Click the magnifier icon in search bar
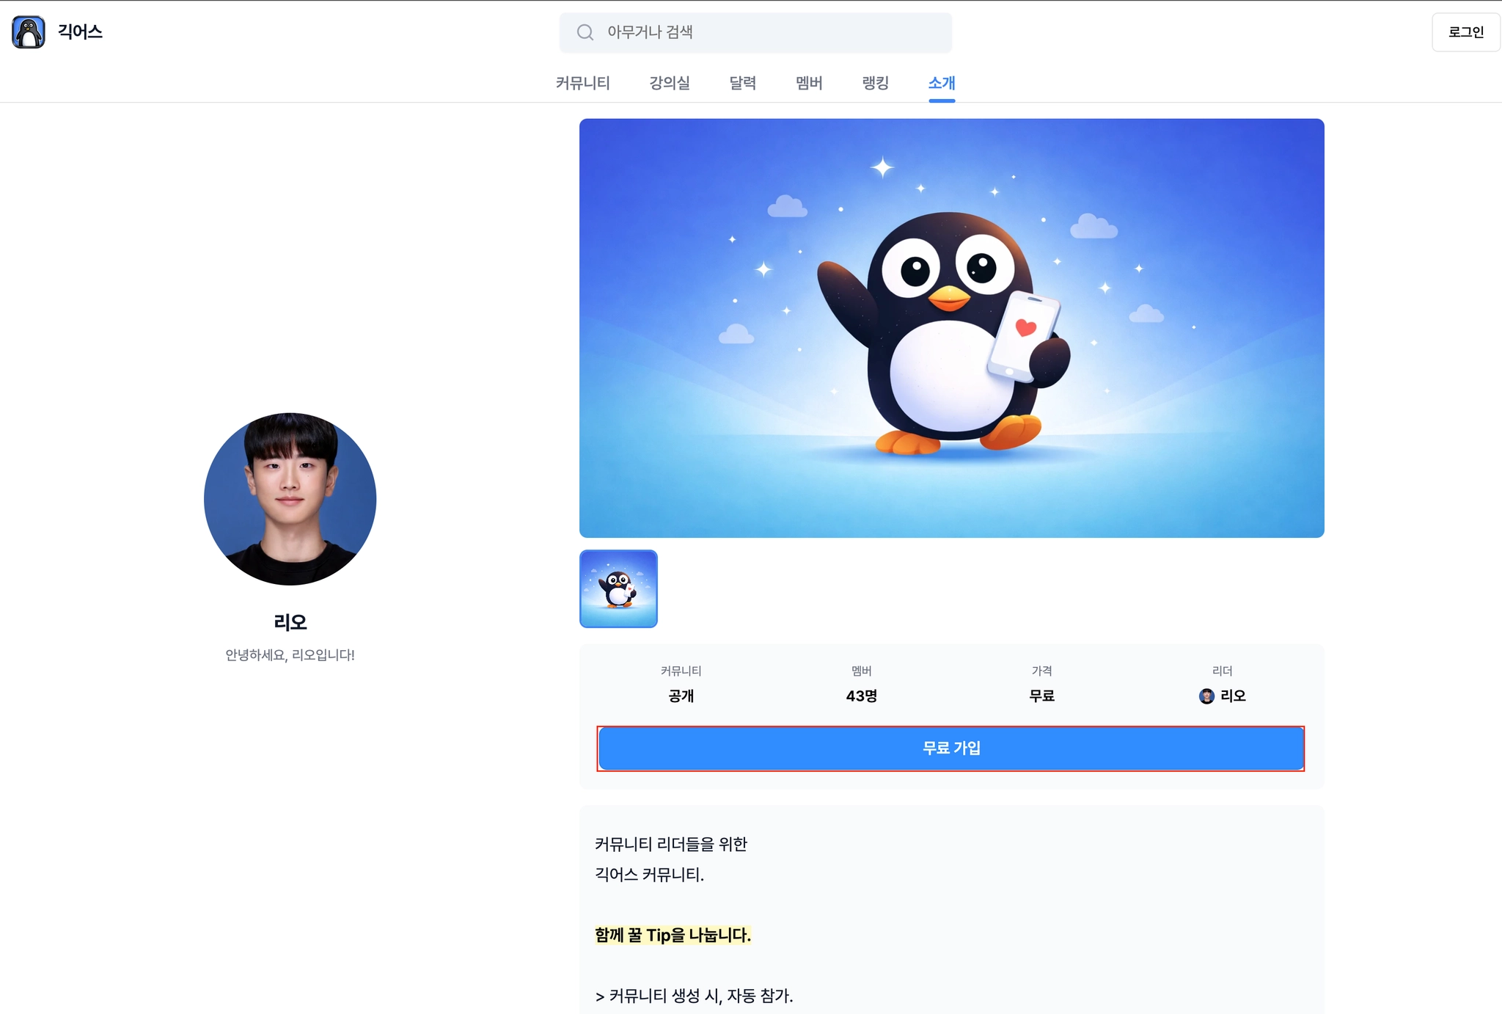The height and width of the screenshot is (1014, 1502). [x=585, y=32]
